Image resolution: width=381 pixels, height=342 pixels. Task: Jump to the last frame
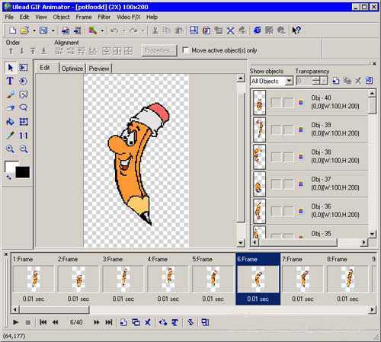pyautogui.click(x=109, y=322)
